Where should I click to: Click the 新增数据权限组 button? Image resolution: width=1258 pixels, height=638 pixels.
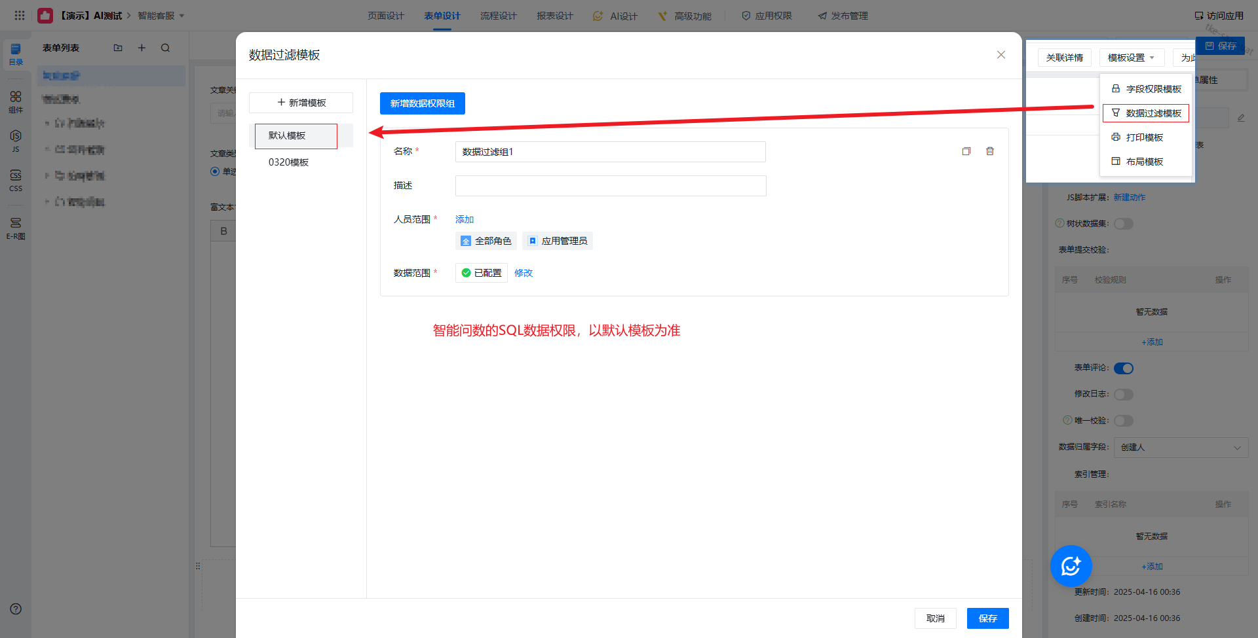pos(422,103)
